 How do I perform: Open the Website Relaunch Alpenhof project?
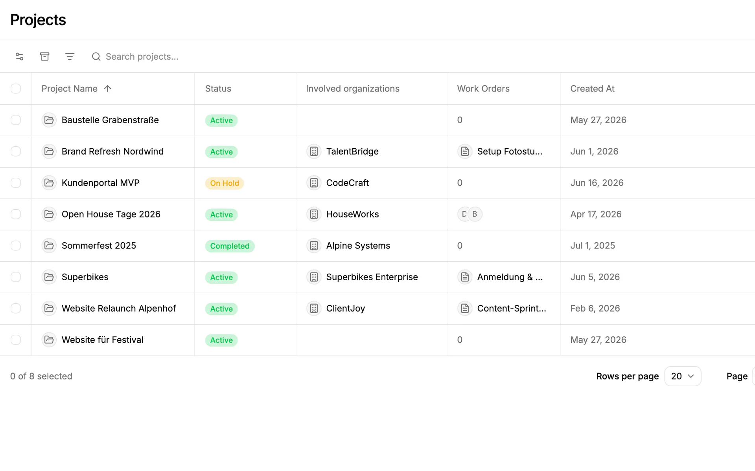click(x=119, y=308)
